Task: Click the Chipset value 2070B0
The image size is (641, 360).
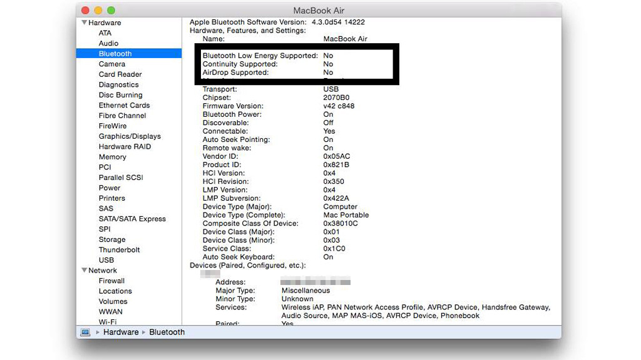Action: coord(336,97)
